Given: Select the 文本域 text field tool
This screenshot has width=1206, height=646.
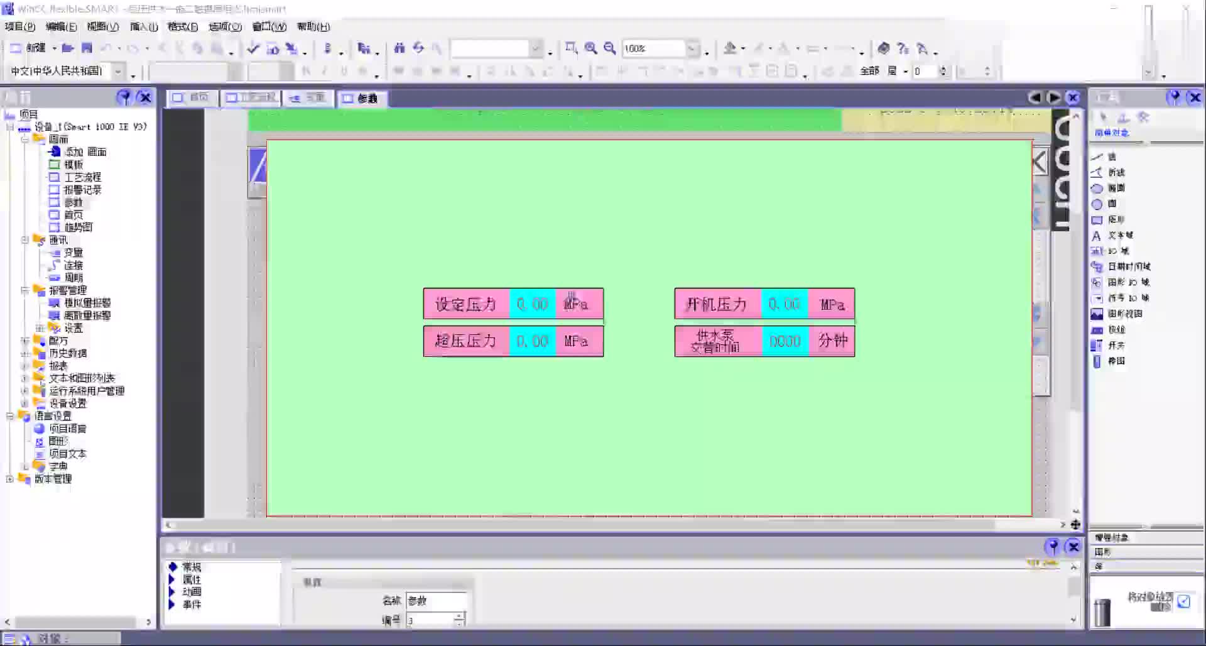Looking at the screenshot, I should click(1112, 235).
